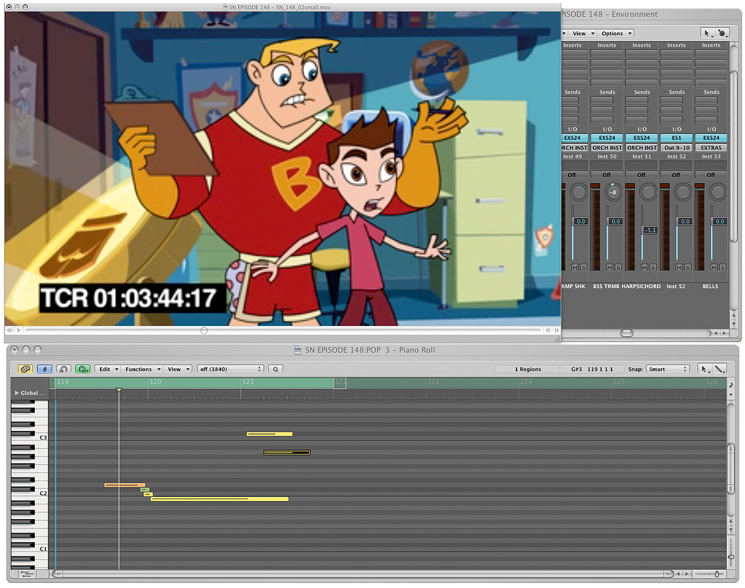Open the automation 'Off' menu on Inst 52
Screen dimensions: 745x588
click(x=677, y=175)
